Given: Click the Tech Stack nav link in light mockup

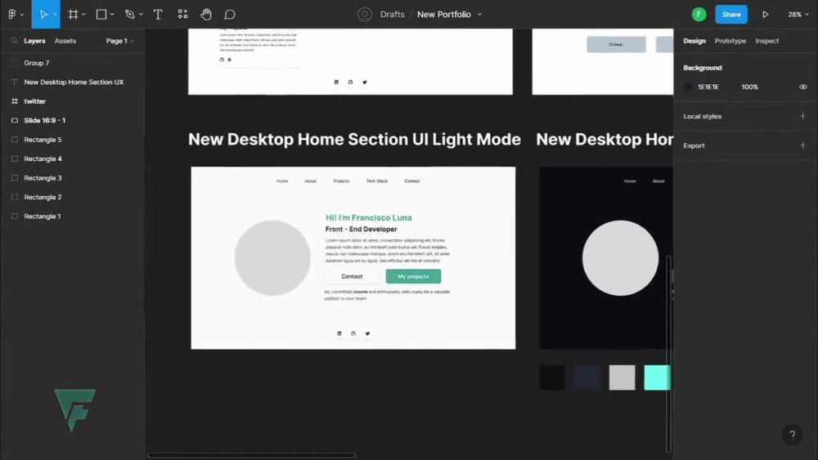Looking at the screenshot, I should point(376,181).
